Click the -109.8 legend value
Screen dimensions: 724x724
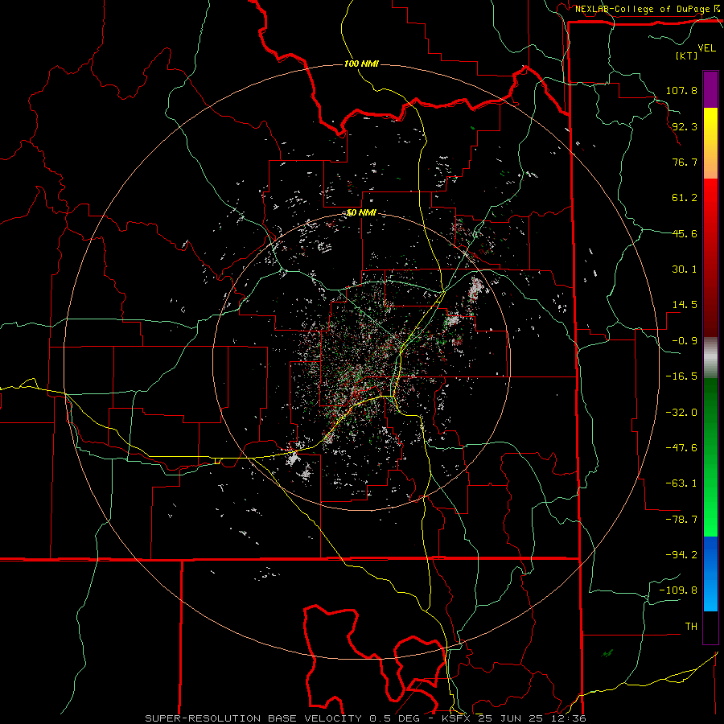pyautogui.click(x=678, y=590)
